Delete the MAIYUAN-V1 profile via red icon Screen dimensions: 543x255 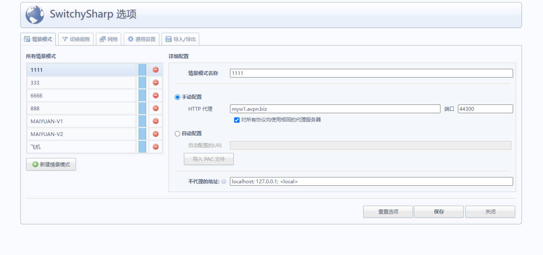coord(156,121)
